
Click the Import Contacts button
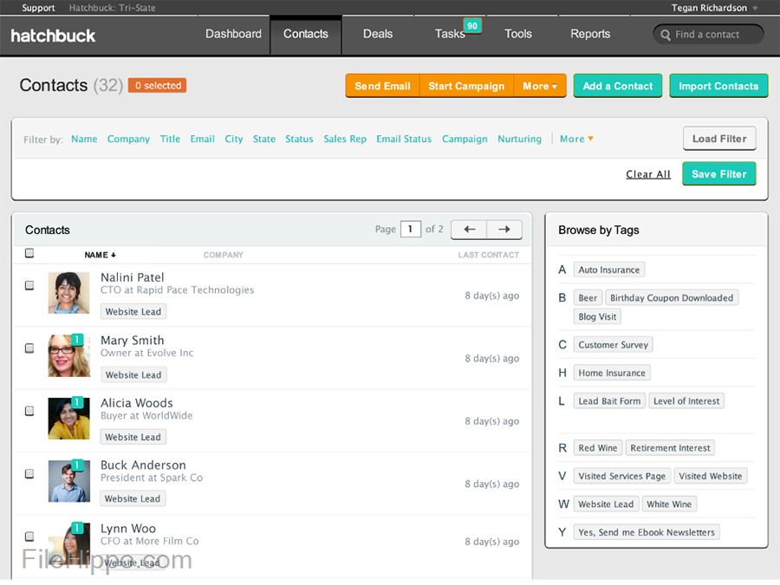[718, 86]
